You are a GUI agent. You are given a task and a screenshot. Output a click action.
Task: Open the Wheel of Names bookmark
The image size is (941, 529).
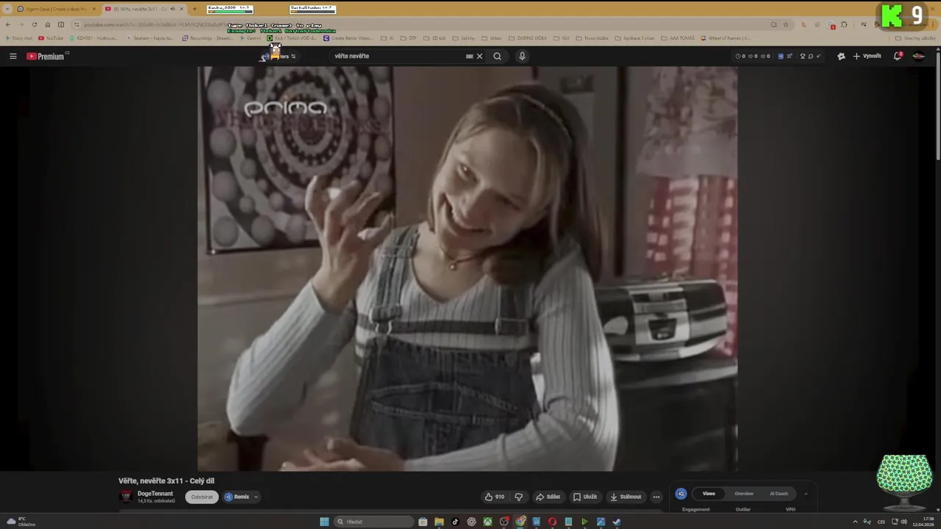pos(726,38)
